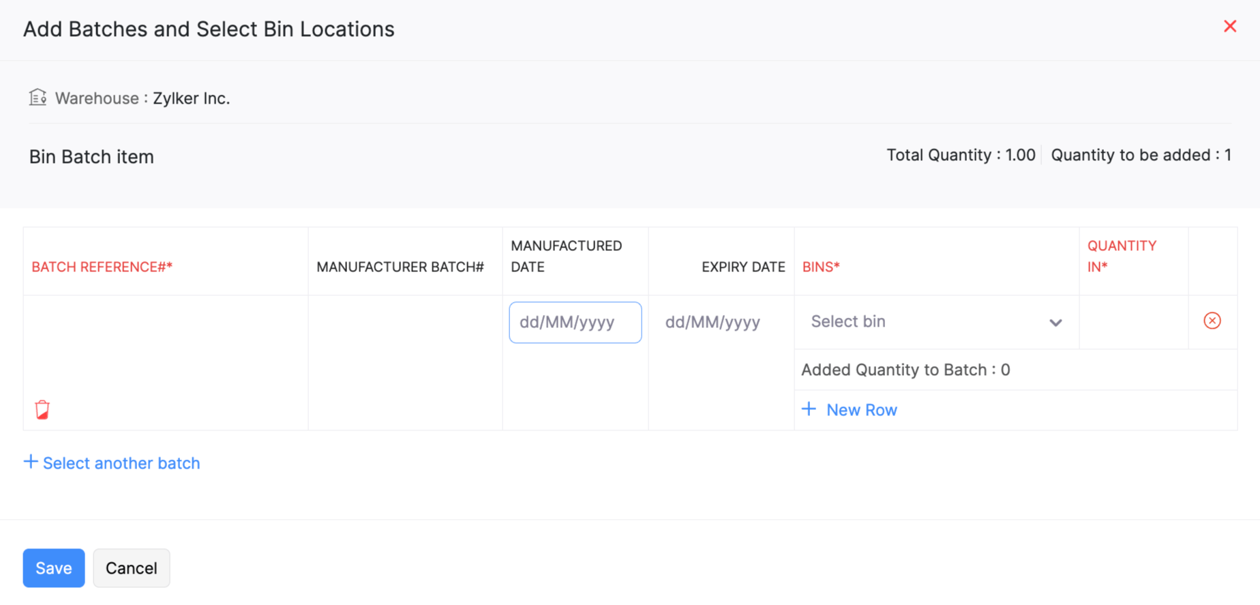Focus the Manufactured Date input field

tap(575, 322)
